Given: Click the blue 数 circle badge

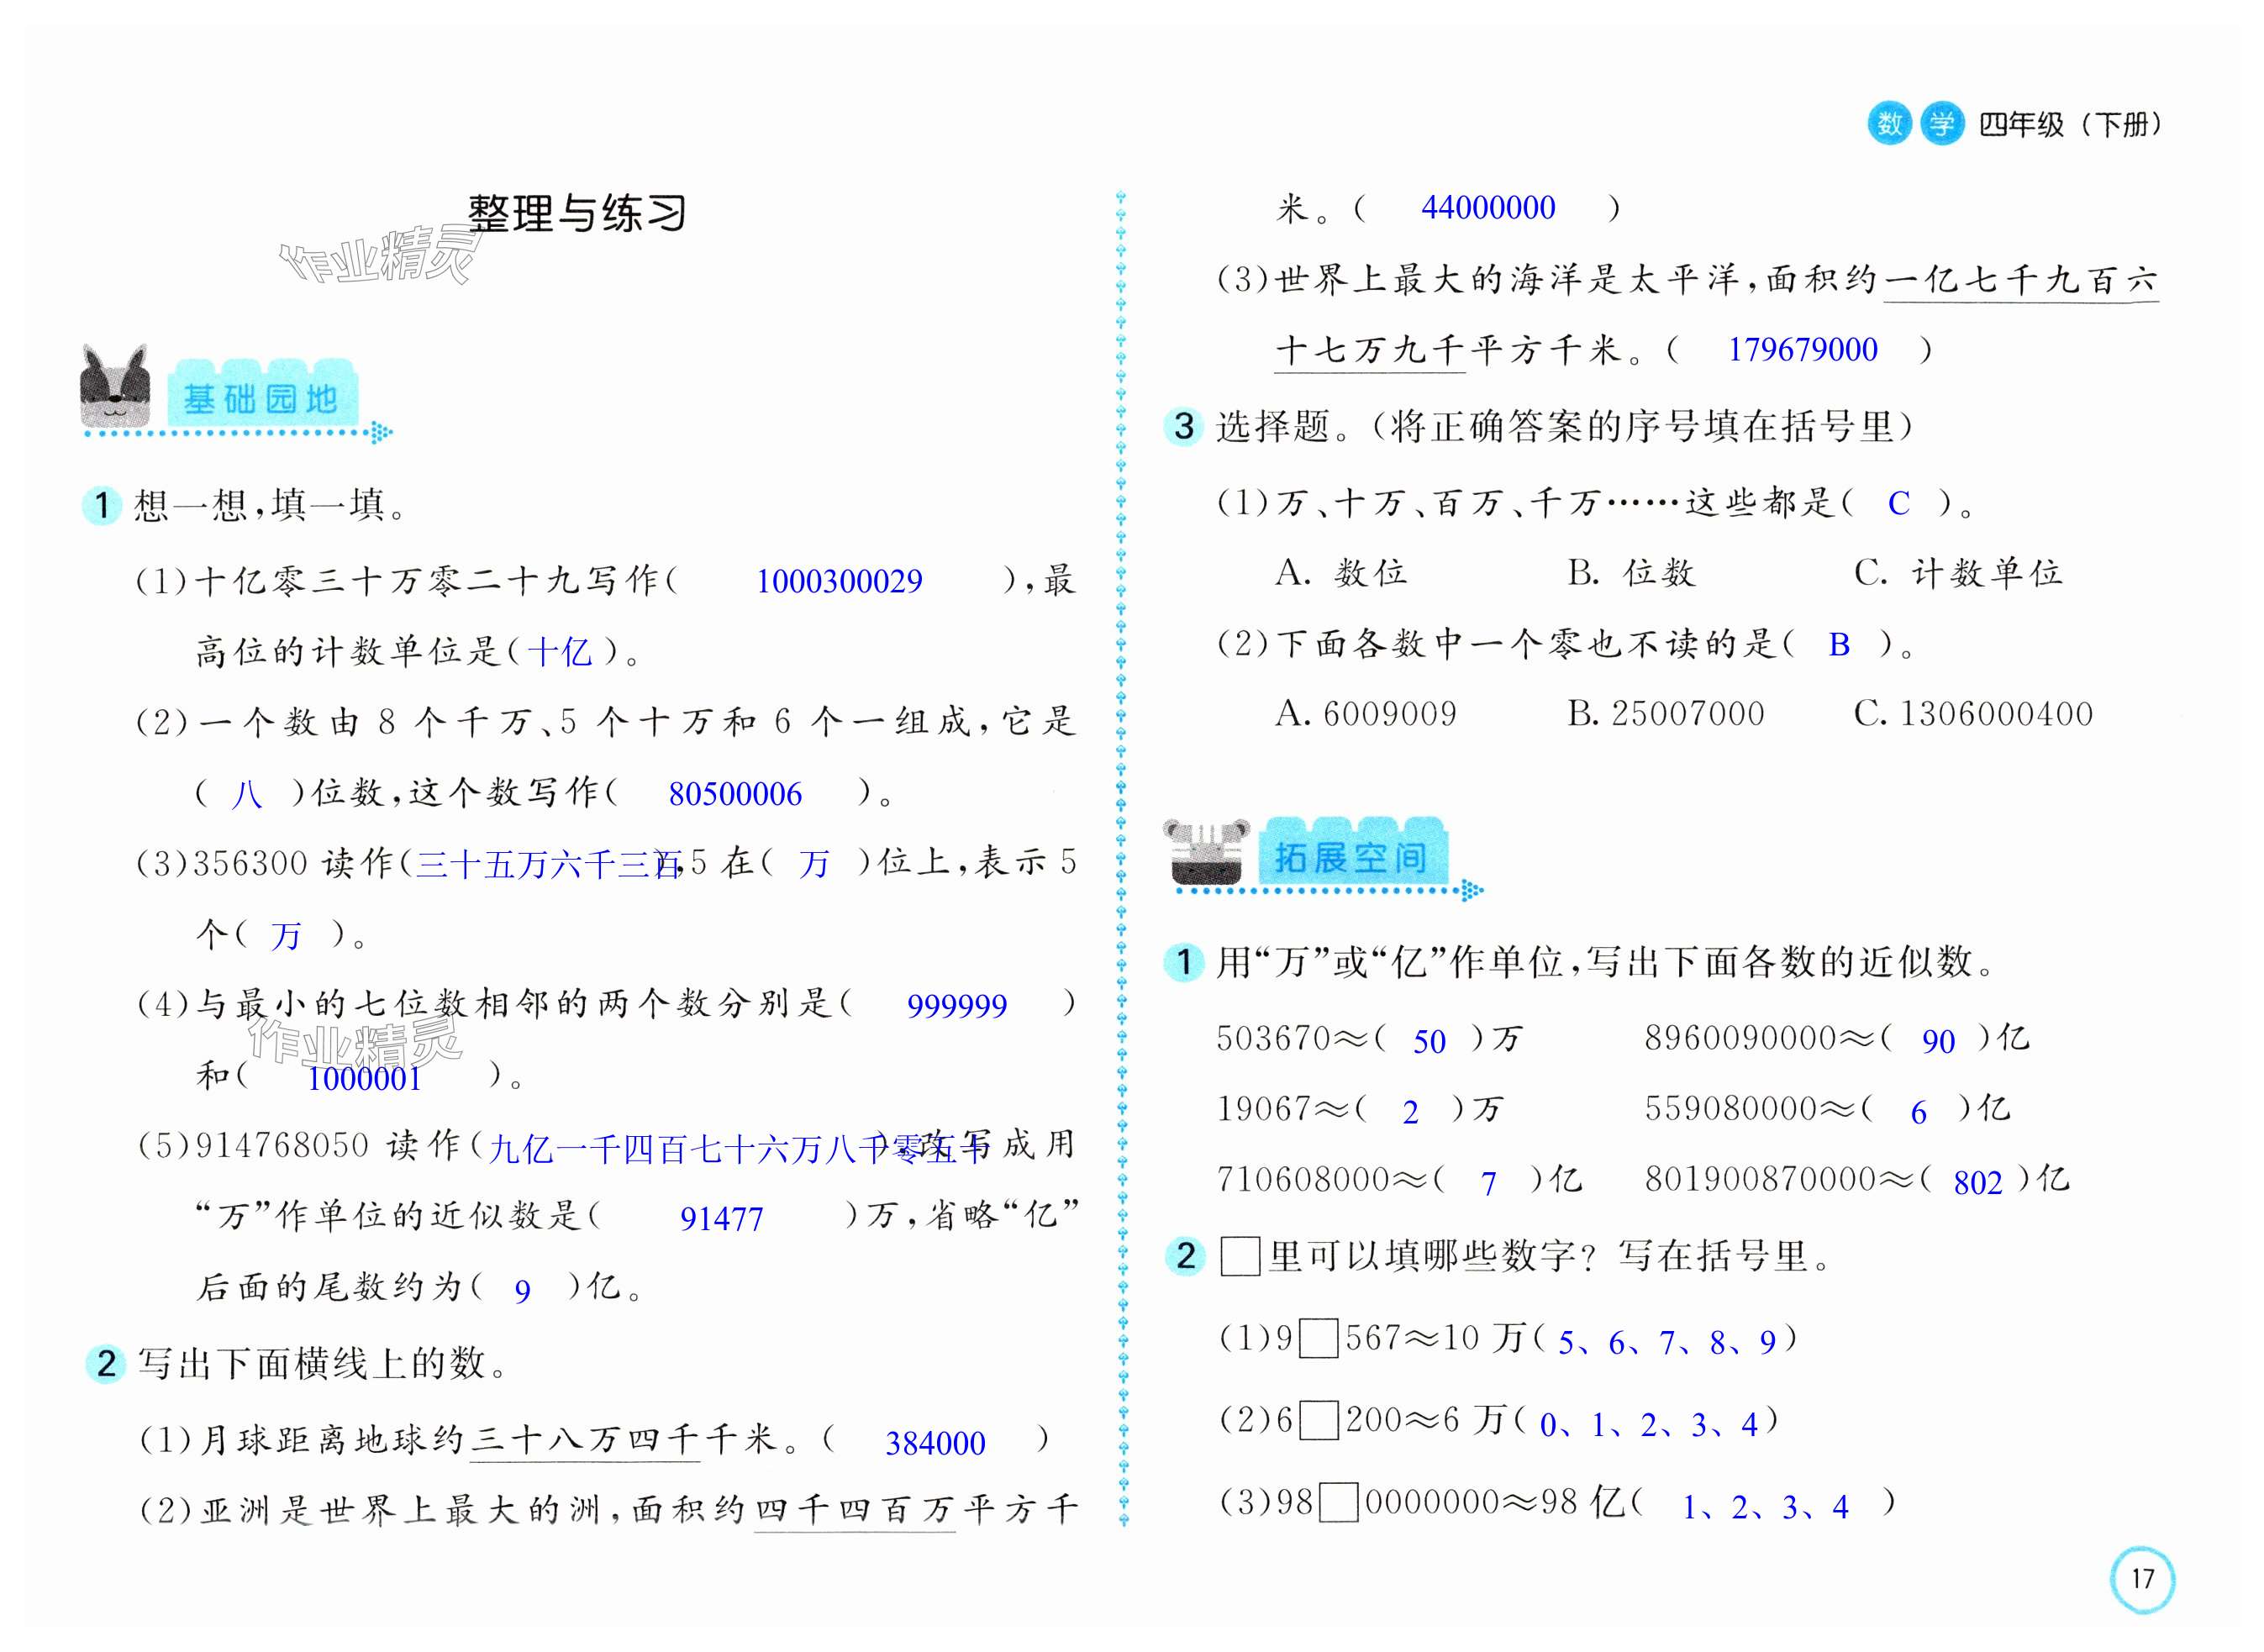Looking at the screenshot, I should [x=1889, y=124].
